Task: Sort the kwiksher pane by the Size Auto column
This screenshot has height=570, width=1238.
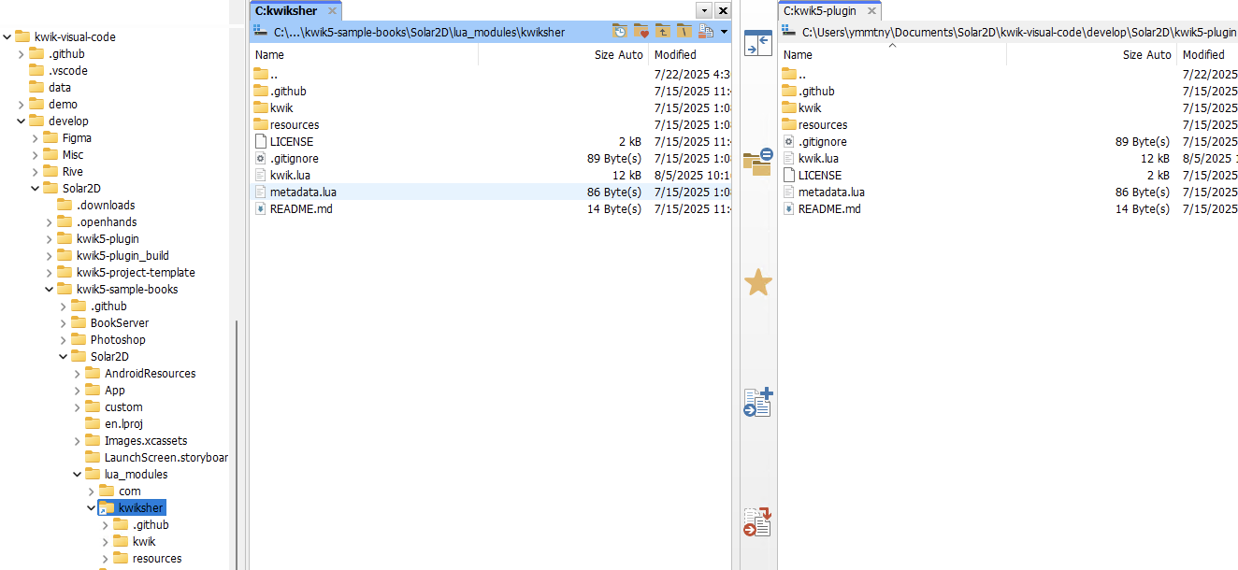Action: tap(563, 55)
